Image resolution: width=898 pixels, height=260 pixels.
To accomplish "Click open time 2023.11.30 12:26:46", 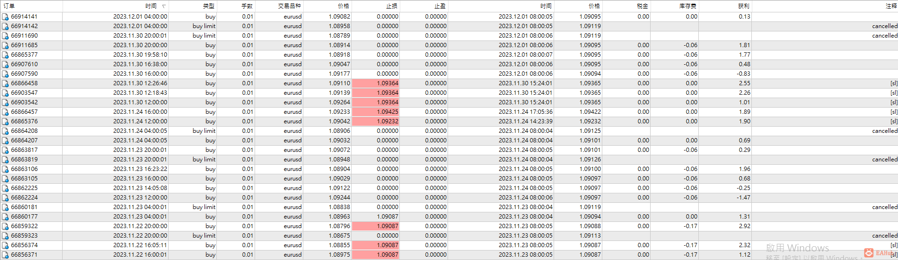I will pos(140,83).
